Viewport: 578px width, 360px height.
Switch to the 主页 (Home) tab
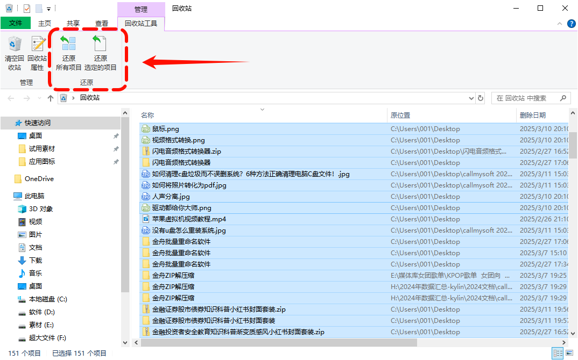click(45, 23)
